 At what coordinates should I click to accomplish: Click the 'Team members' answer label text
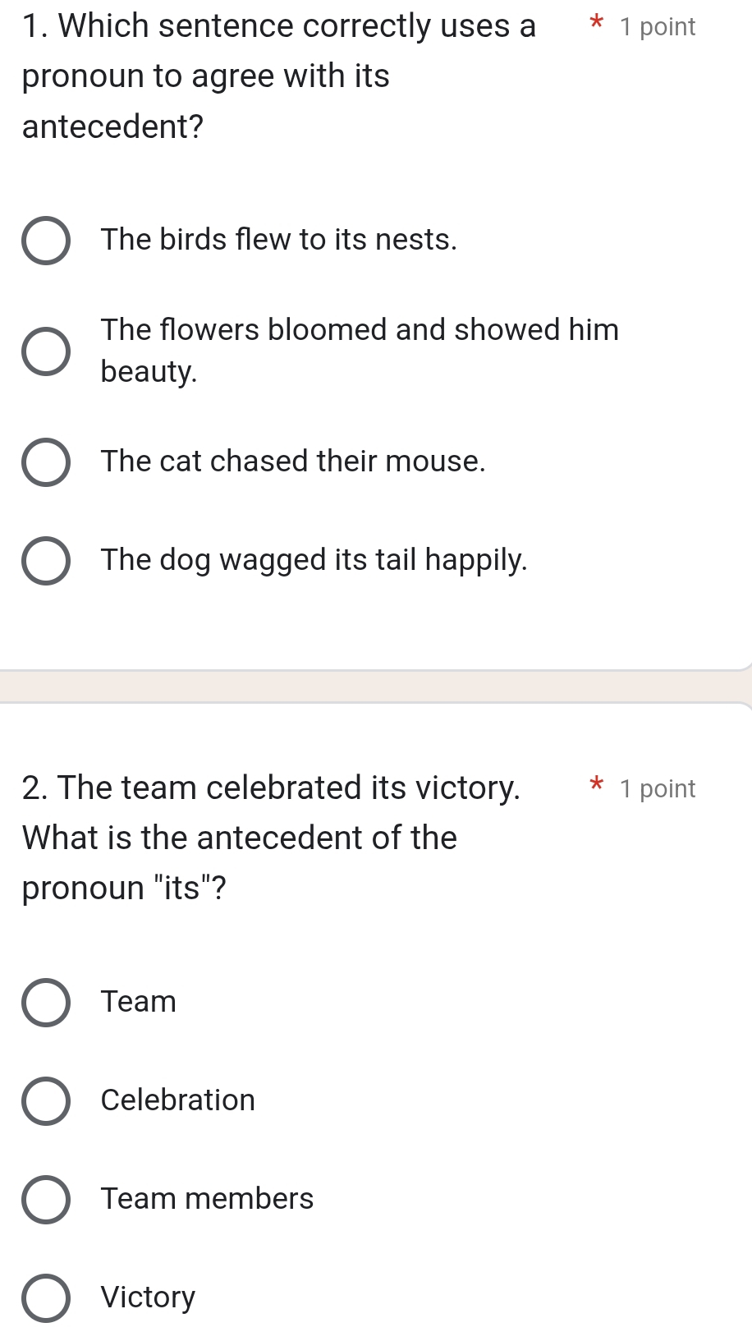207,1199
